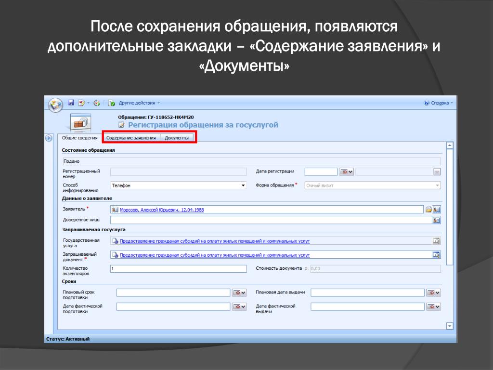Open calendar picker for Плановый срок подготовки
This screenshot has width=493, height=370.
[239, 292]
